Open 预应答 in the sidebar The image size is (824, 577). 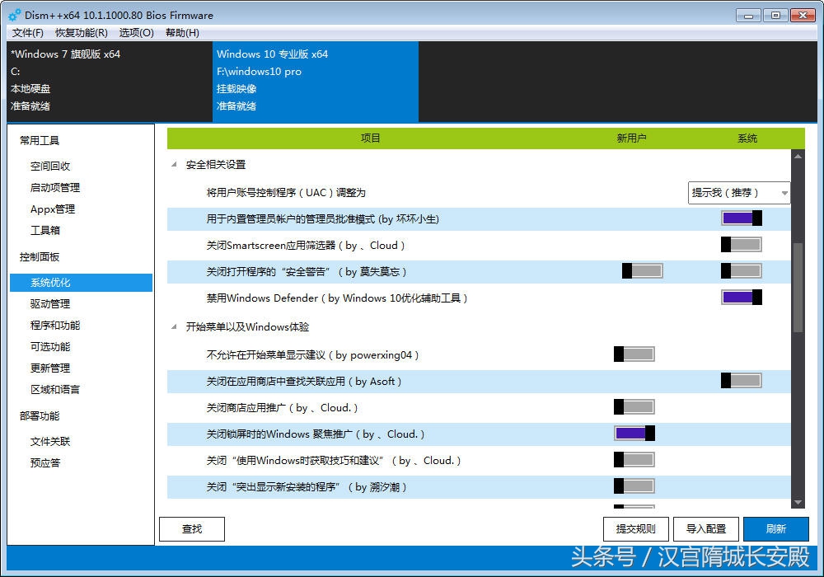point(45,463)
